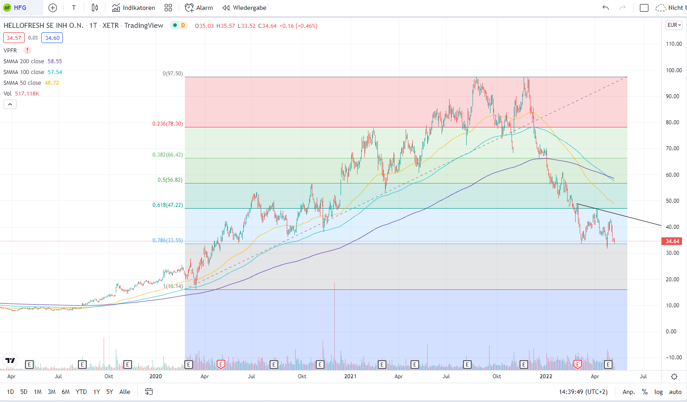
Task: Collapse the indicator legend list
Action: [x=10, y=105]
